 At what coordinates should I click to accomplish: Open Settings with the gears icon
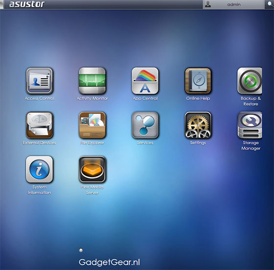tap(198, 125)
